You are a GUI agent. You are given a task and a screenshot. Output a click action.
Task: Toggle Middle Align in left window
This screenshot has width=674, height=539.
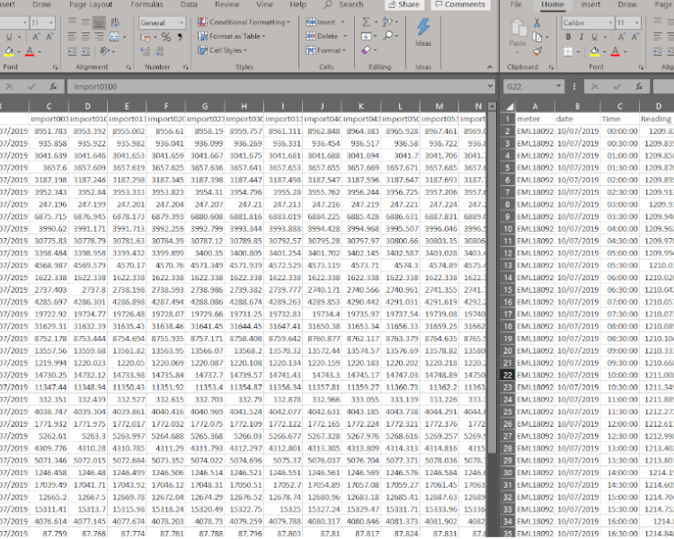point(86,22)
